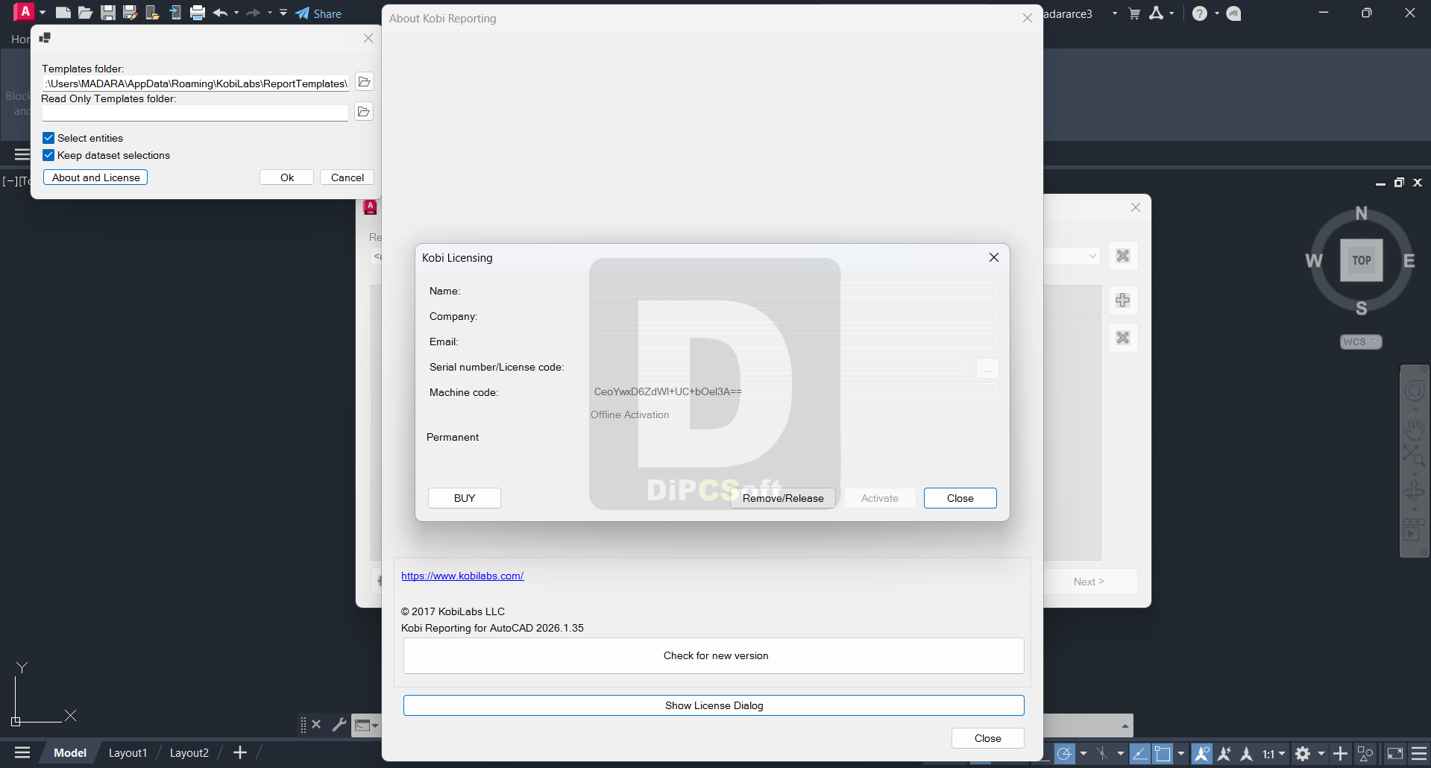Uncheck Keep dataset selections checkbox

tap(48, 155)
